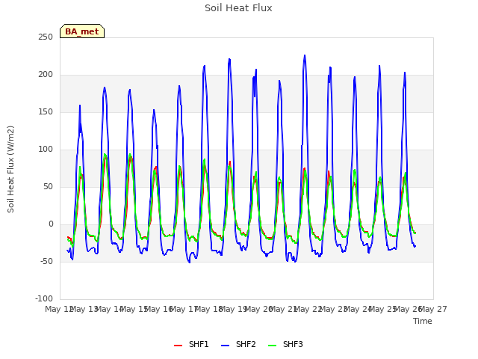
Task: Click the May 22 x-axis tick label
Action: [x=308, y=310]
